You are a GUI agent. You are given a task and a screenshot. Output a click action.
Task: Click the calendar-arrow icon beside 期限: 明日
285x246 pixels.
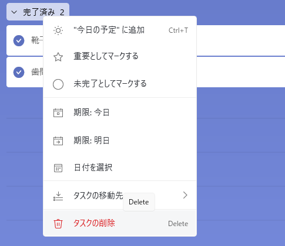pyautogui.click(x=58, y=141)
